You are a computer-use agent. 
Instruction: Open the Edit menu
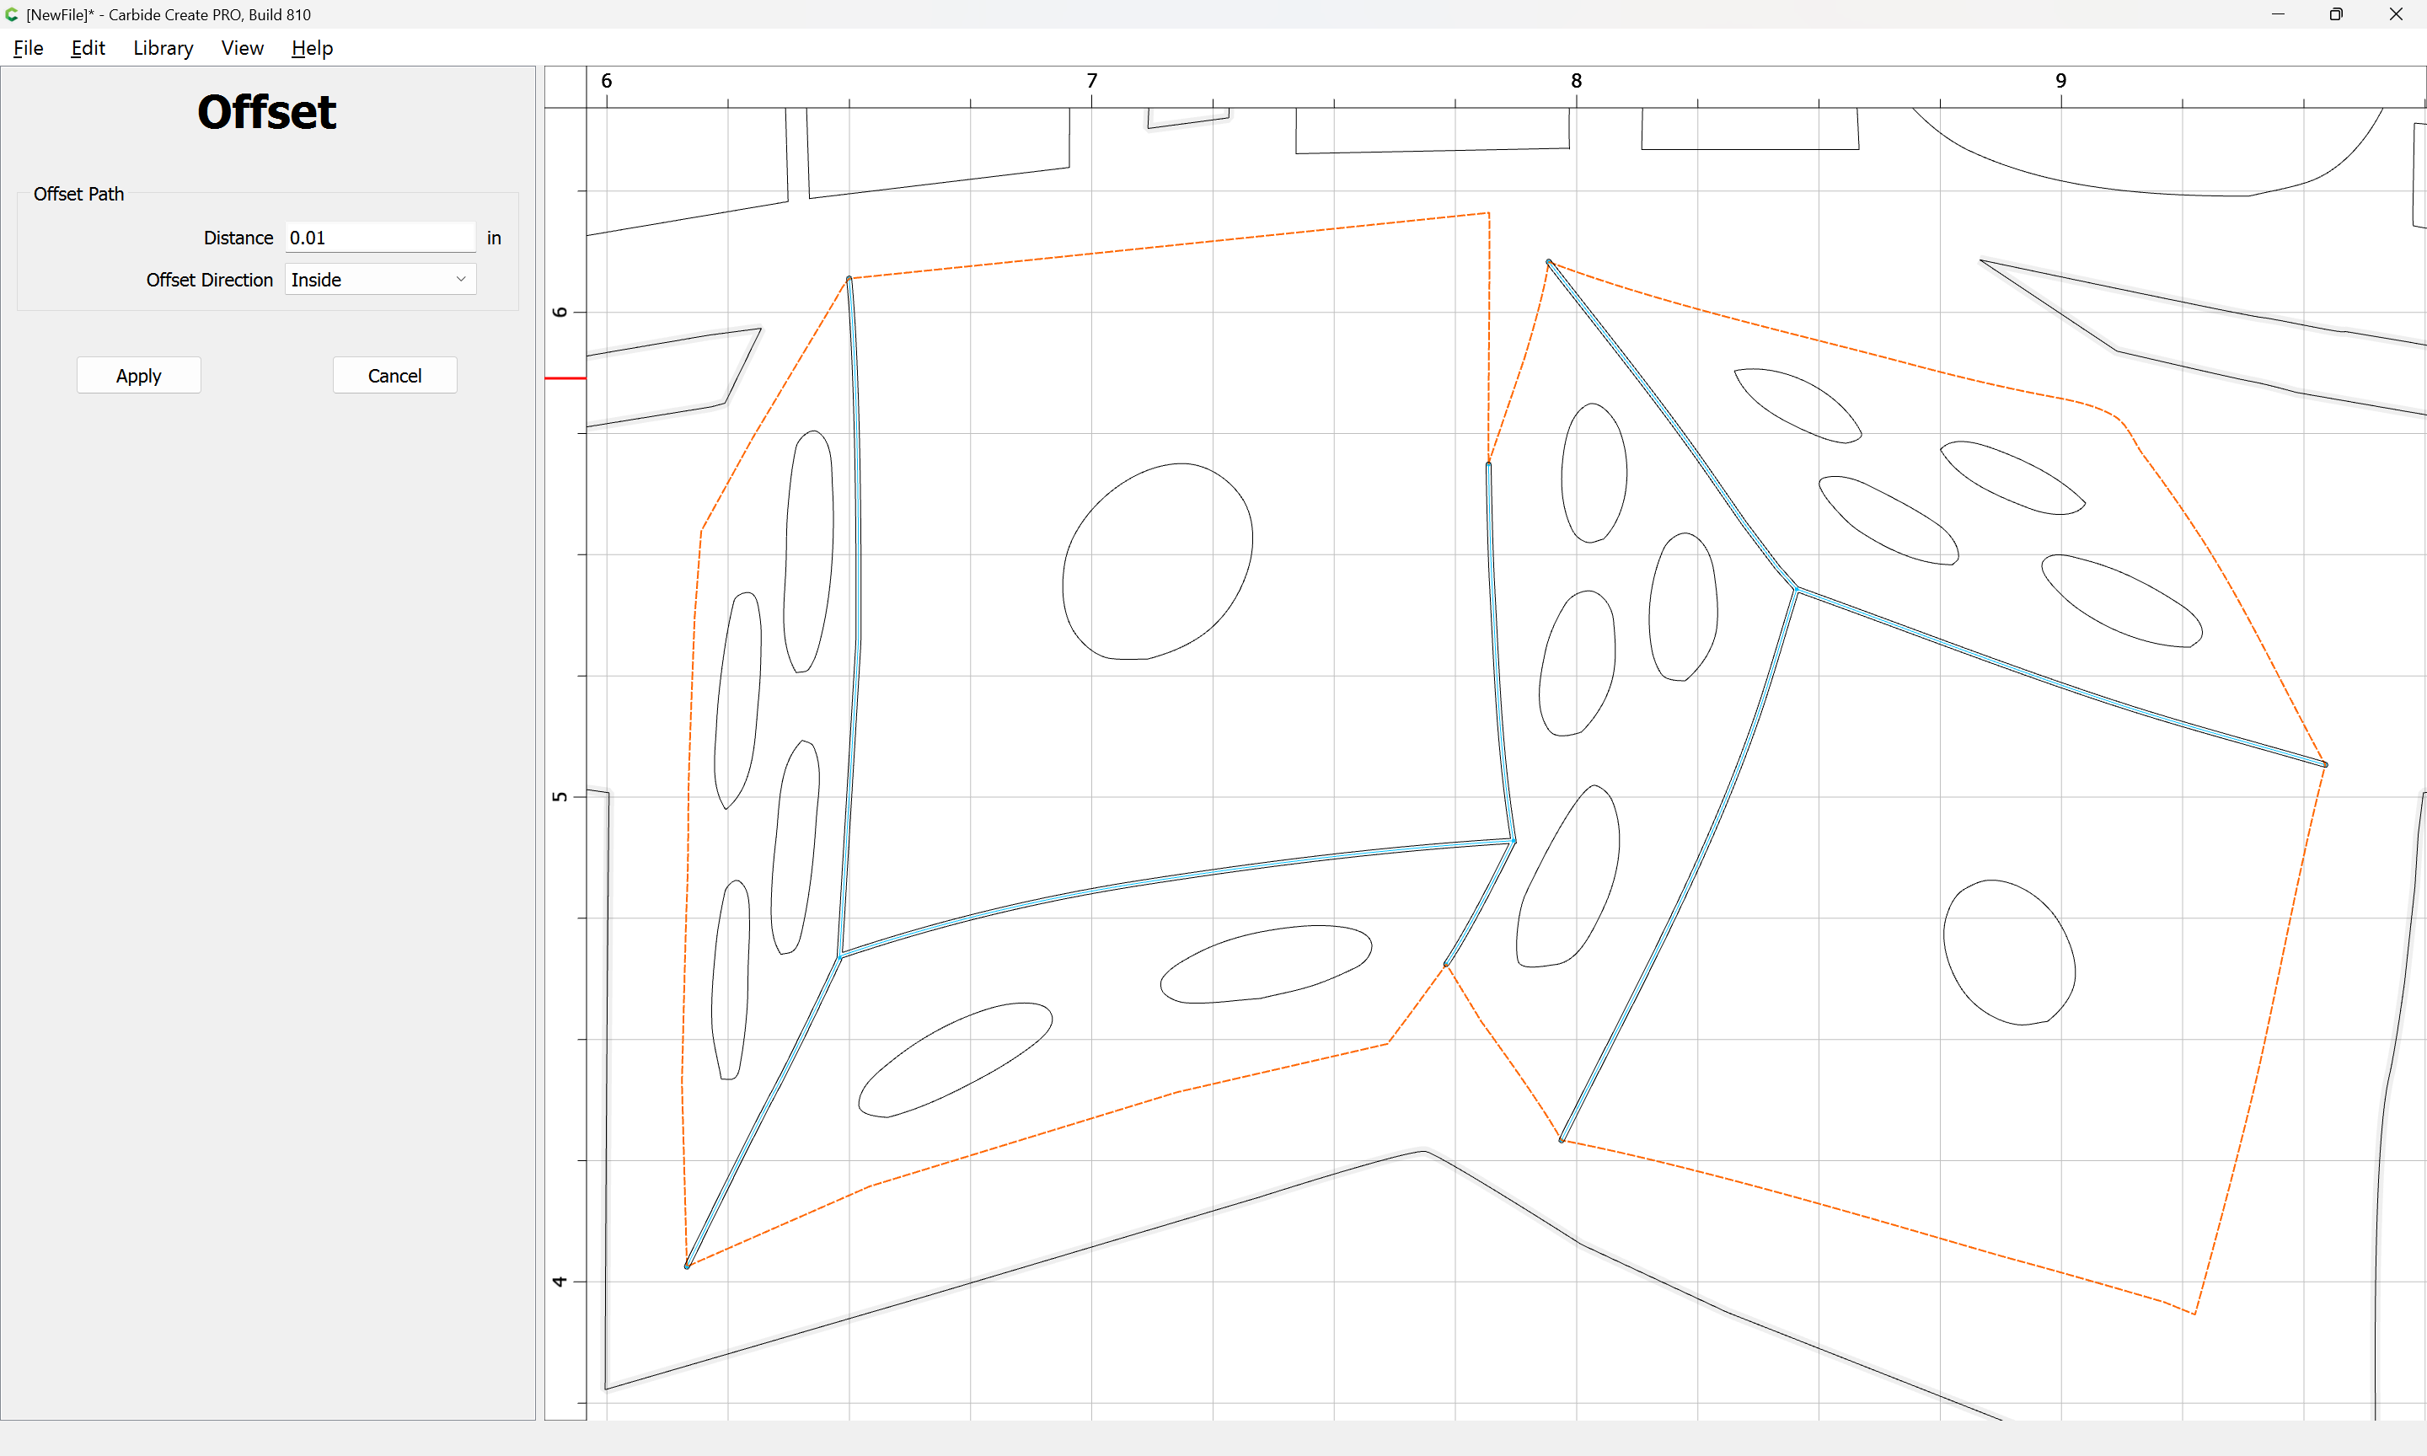(x=88, y=48)
